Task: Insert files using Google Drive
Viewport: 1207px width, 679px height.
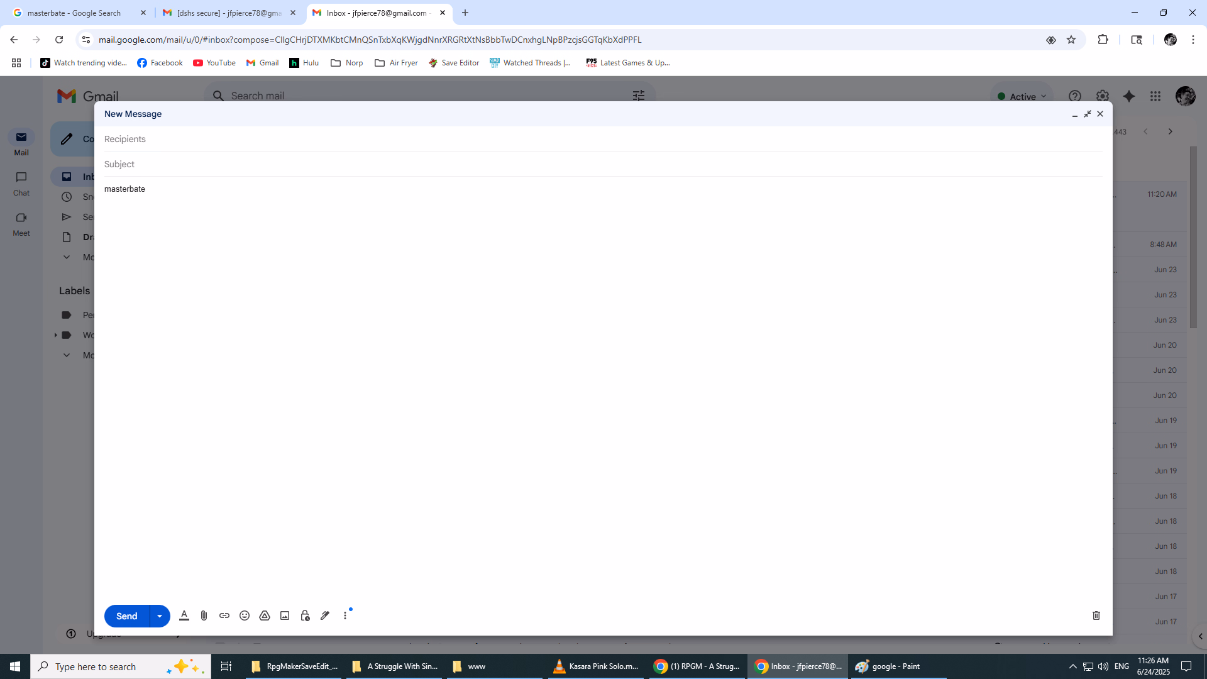Action: (x=265, y=616)
